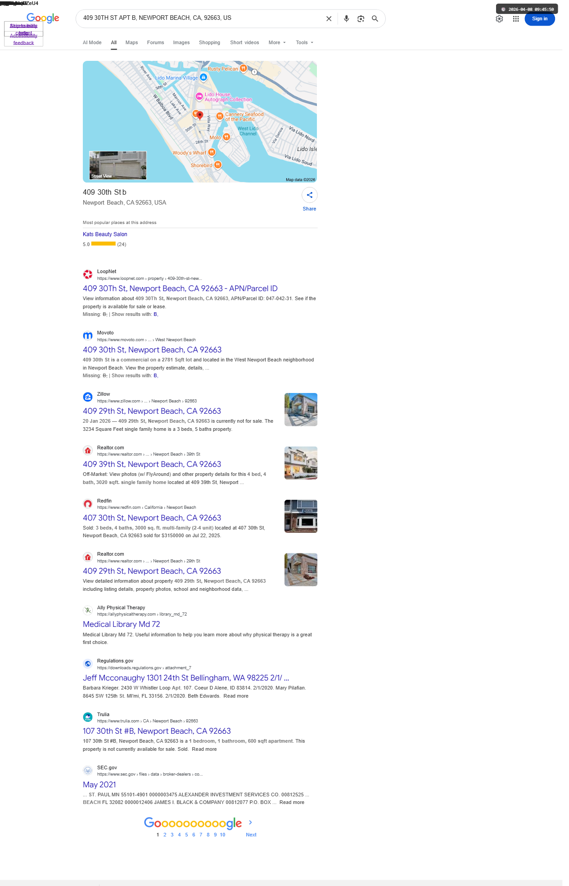Screen dimensions: 569x886
Task: Switch to the Forums tab
Action: click(155, 42)
